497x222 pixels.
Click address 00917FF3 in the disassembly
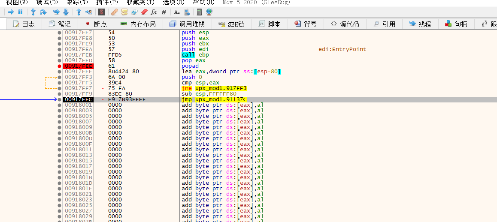(78, 77)
